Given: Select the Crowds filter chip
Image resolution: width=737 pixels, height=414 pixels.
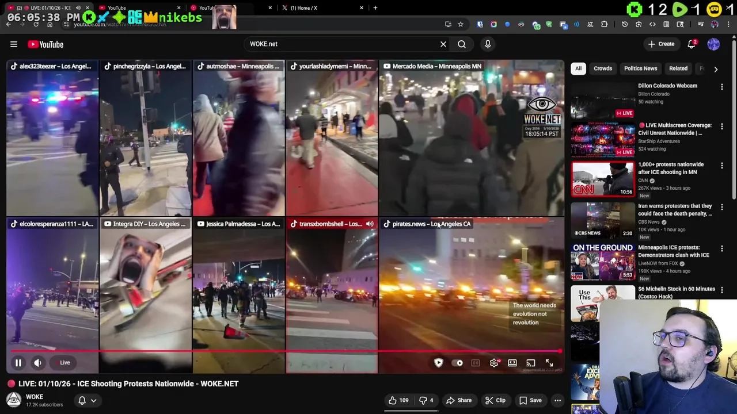Looking at the screenshot, I should click(x=603, y=68).
